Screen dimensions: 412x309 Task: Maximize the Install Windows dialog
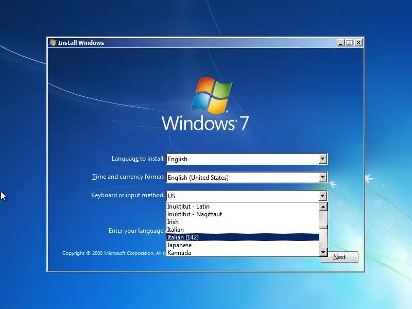point(349,43)
